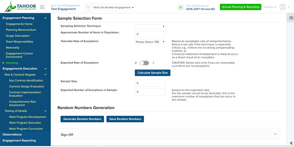
Task: Collapse panel with double-chevron icon at bottom right
Action: (291, 143)
